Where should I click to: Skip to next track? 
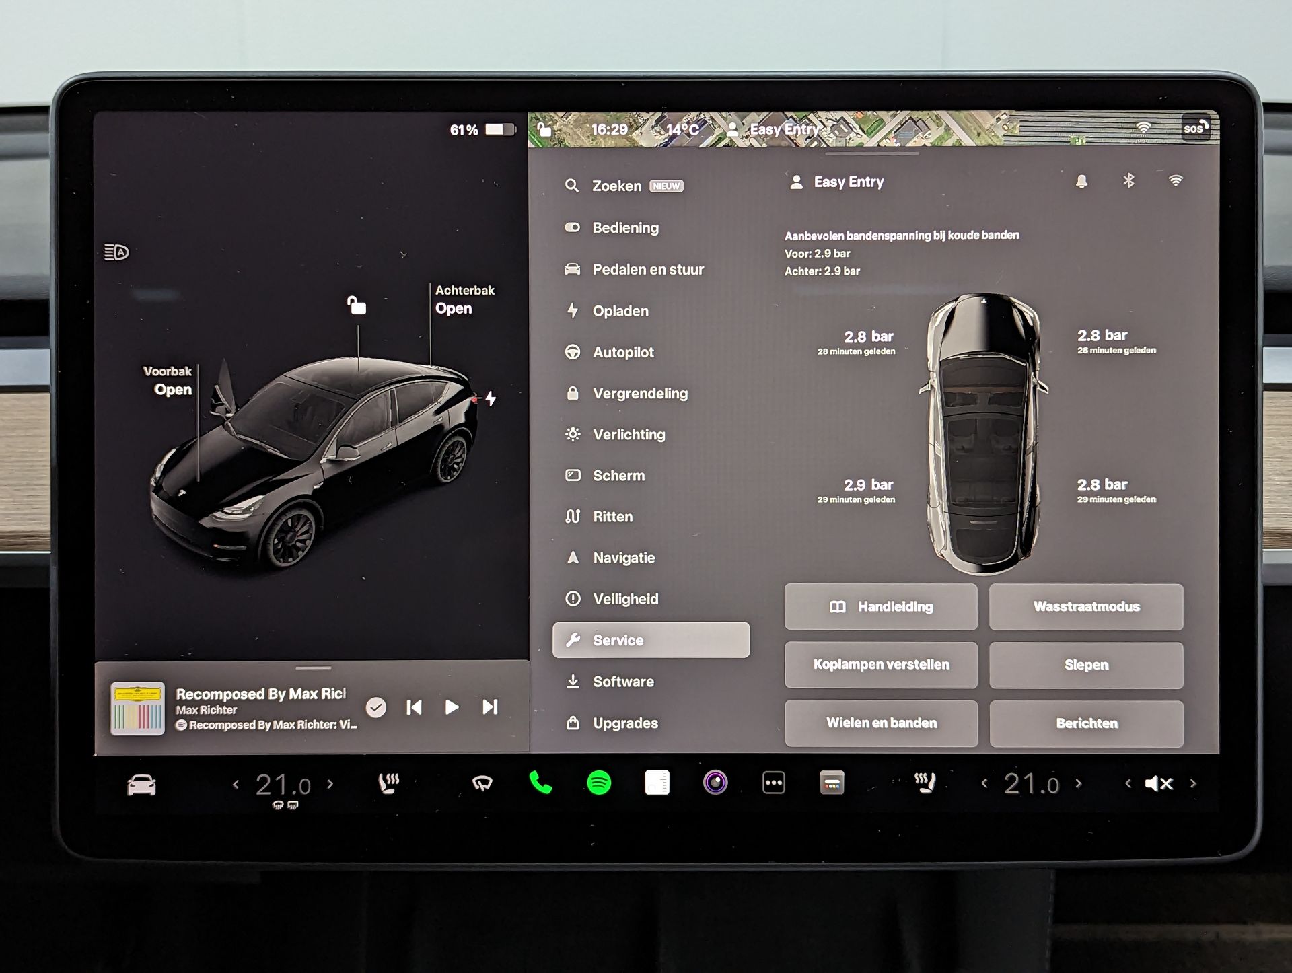click(x=490, y=707)
